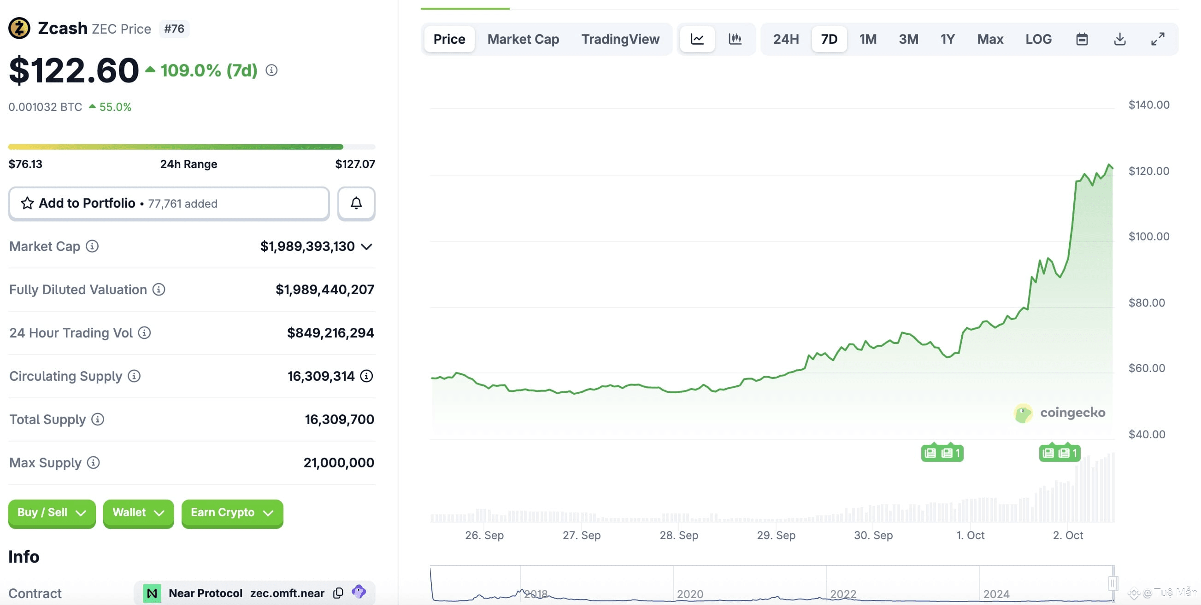Open the Wallet dropdown button
Viewport: 1201px width, 605px height.
(138, 513)
